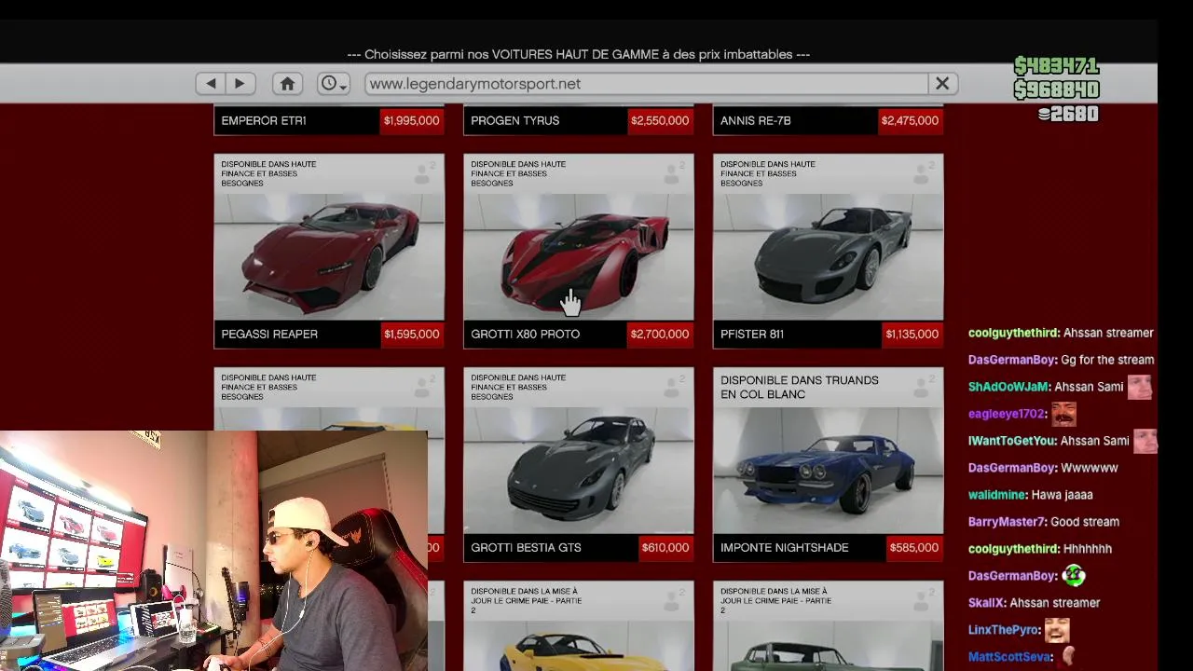Viewport: 1193px width, 671px height.
Task: Click the $2,700,000 Grotti X80 Proto price
Action: coord(660,334)
